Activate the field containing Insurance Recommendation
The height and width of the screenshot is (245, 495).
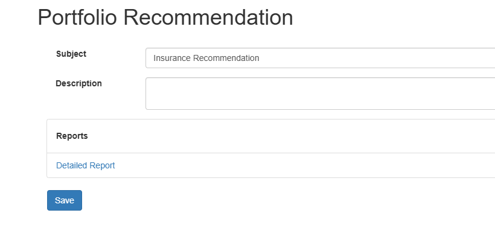(x=320, y=58)
